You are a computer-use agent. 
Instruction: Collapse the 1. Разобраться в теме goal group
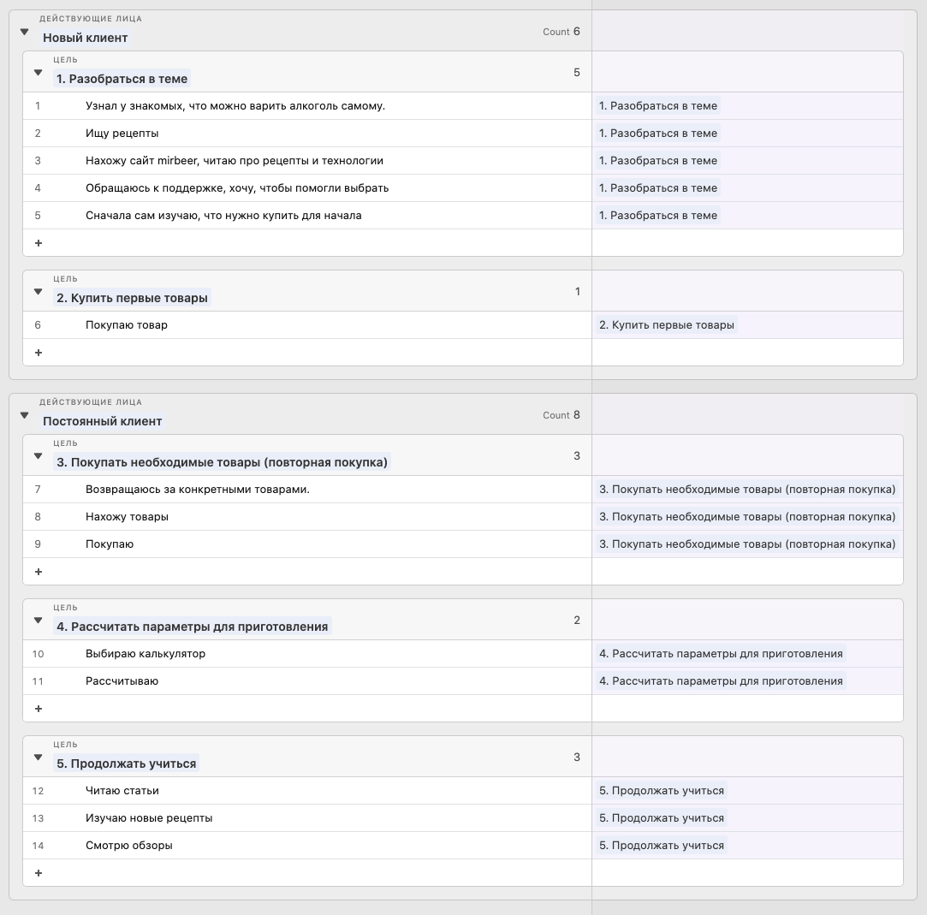38,73
